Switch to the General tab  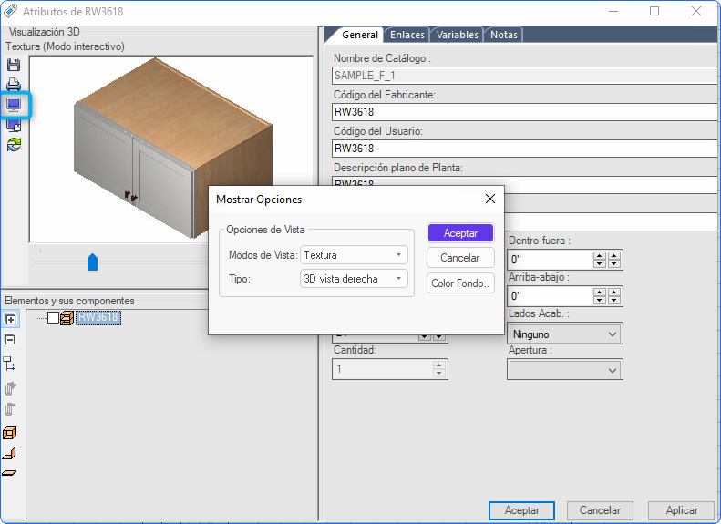pyautogui.click(x=359, y=35)
